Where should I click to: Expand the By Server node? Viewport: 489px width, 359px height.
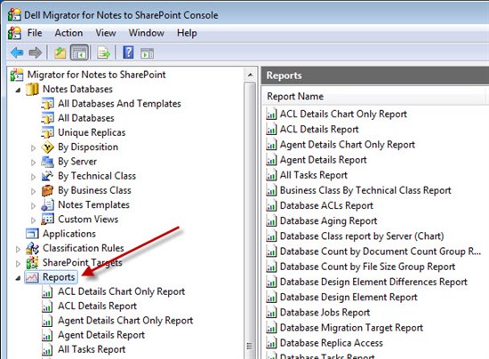(33, 162)
